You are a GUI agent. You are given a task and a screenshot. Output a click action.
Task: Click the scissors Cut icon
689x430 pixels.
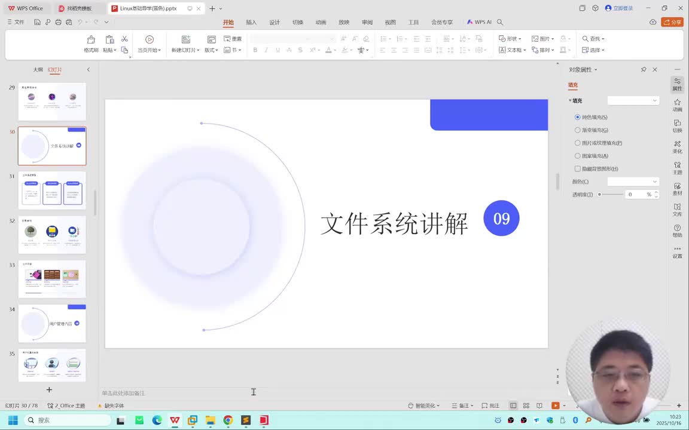coord(125,39)
